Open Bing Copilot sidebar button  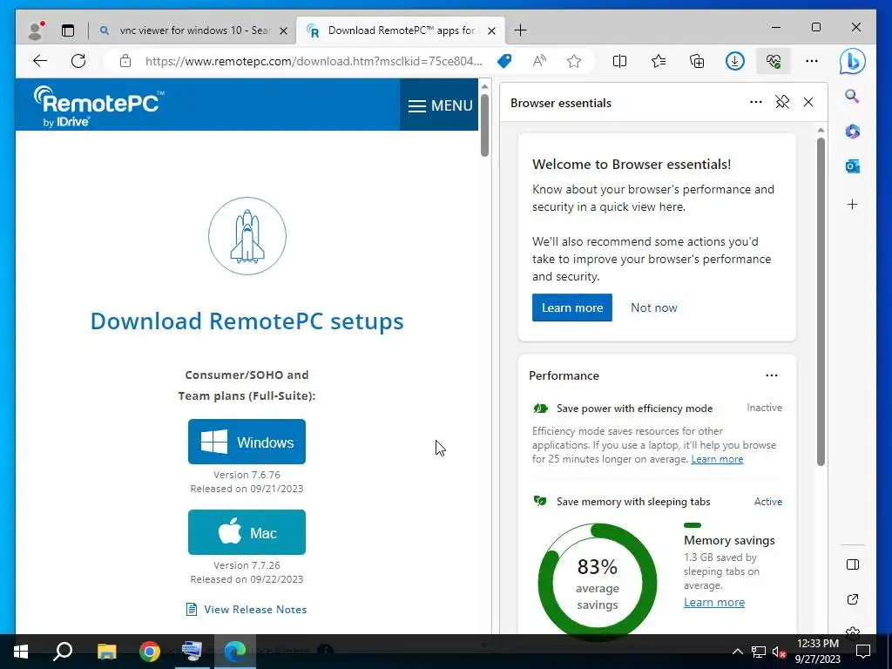[x=852, y=62]
